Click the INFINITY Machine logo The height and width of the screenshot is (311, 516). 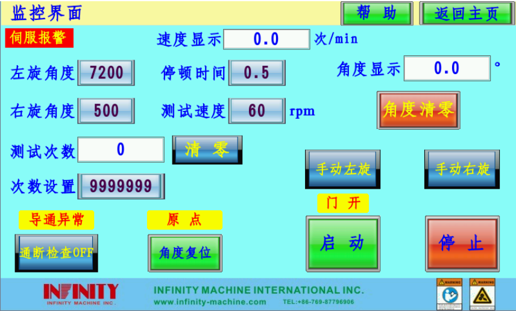click(81, 294)
